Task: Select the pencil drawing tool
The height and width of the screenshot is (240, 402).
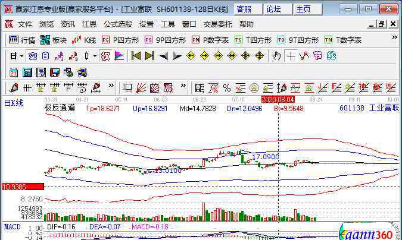Action: click(x=13, y=88)
